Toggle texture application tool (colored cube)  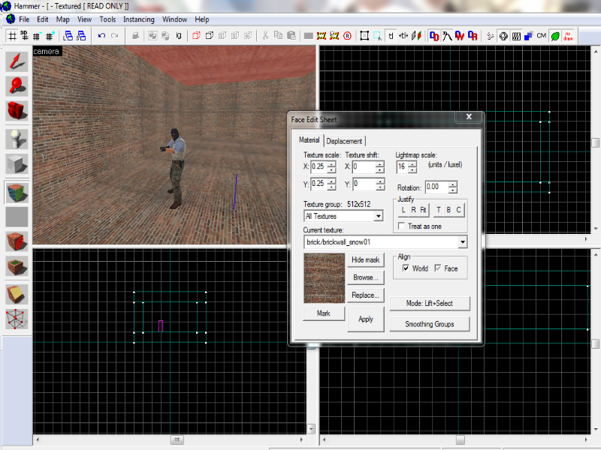click(17, 192)
